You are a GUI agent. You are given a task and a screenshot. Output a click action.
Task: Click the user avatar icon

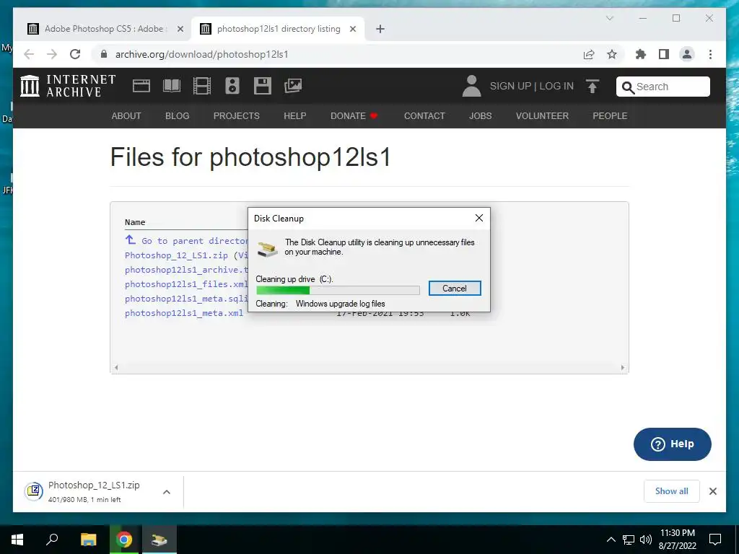point(471,86)
